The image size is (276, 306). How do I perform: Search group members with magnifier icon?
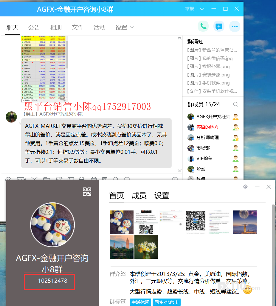[x=235, y=104]
